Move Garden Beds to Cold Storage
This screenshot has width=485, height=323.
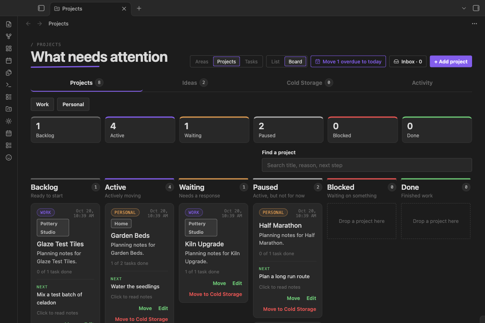click(141, 319)
